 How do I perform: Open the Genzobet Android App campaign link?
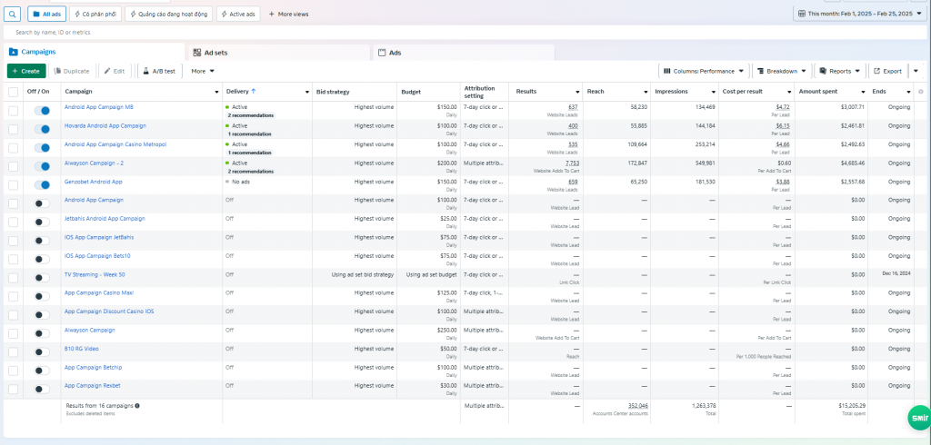click(x=93, y=182)
